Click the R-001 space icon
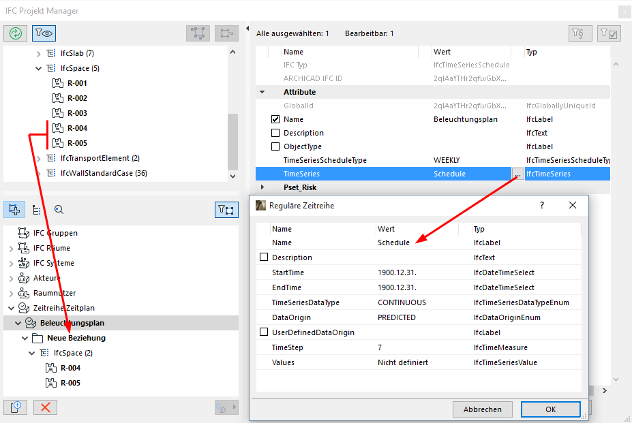The height and width of the screenshot is (423, 632). click(58, 83)
